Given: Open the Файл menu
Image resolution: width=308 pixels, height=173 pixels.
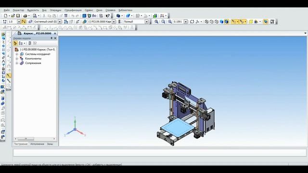Looking at the screenshot, I should [x=6, y=10].
